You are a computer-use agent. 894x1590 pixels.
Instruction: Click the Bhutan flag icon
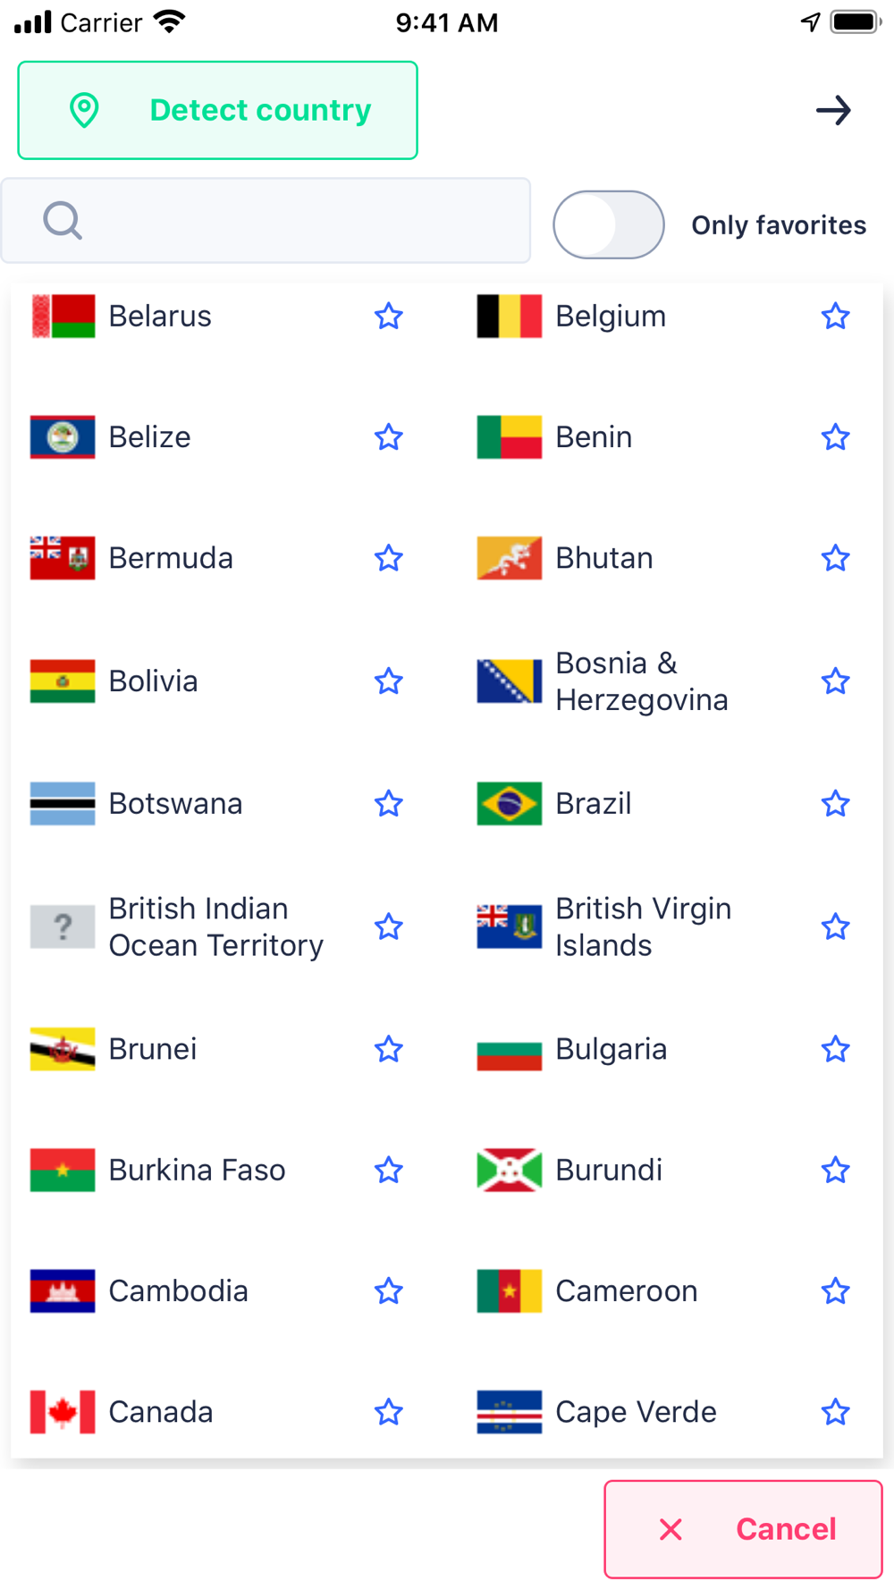pos(510,558)
